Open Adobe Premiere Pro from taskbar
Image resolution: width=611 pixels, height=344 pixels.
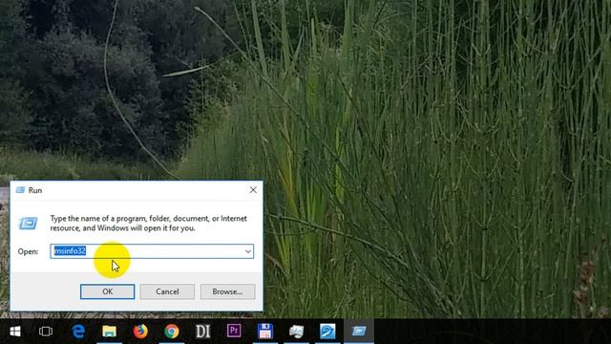pos(234,331)
